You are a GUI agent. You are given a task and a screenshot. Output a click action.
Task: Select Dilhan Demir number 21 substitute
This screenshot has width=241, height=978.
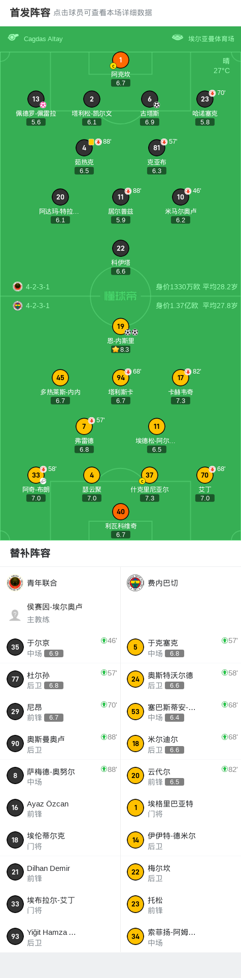coord(60,872)
